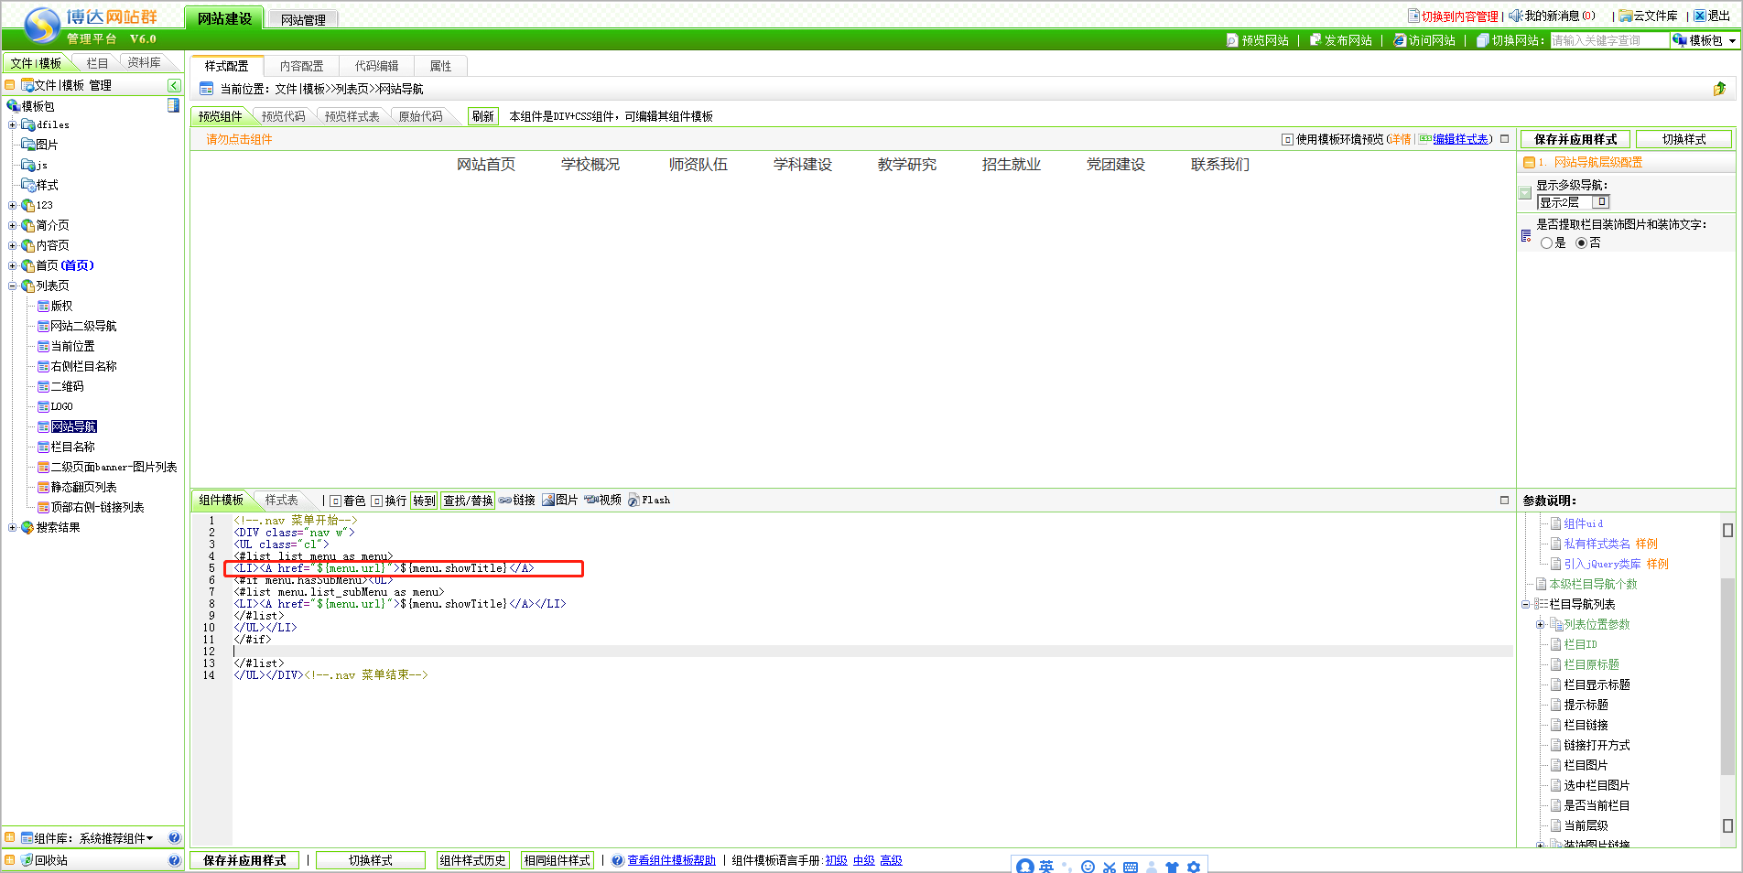Click the green up-arrow folder icon
Screen dimensions: 1743x873
pos(1719,89)
